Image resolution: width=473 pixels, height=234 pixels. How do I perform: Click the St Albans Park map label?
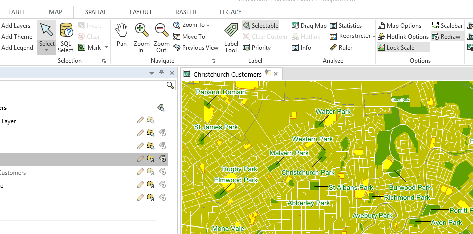(x=351, y=188)
